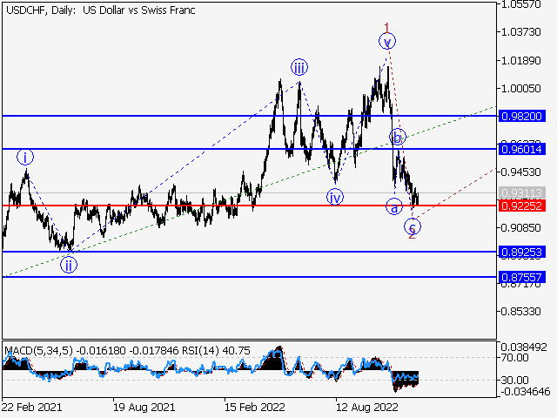Select the circled wave iii label

pyautogui.click(x=299, y=67)
